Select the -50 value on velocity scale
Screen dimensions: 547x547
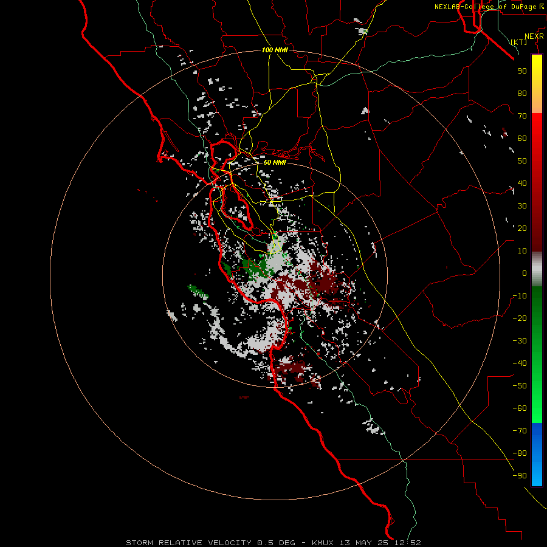point(520,386)
